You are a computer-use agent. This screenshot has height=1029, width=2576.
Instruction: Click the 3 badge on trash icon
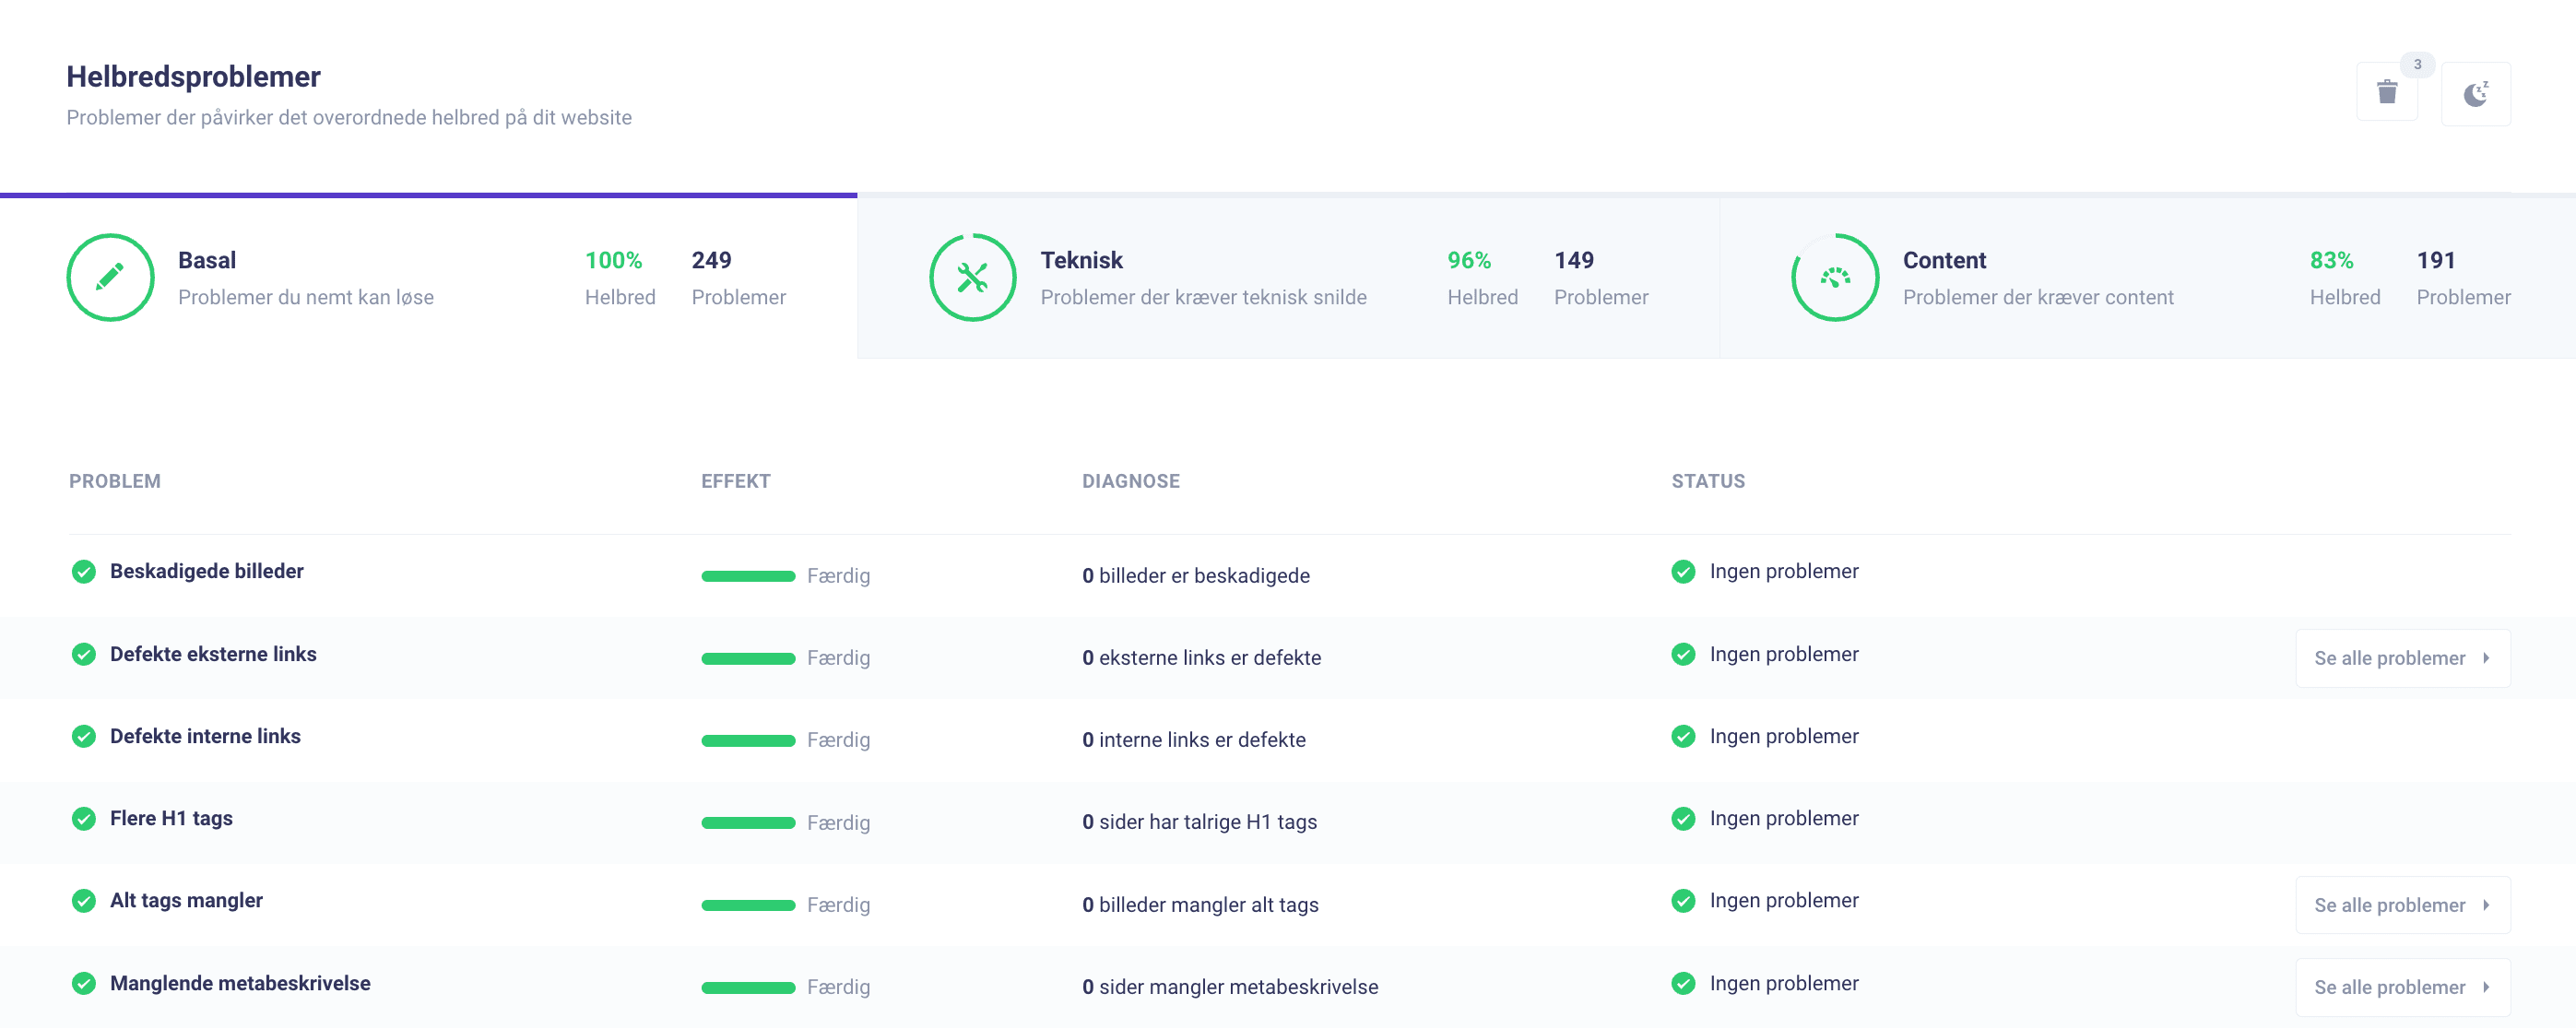(2417, 64)
